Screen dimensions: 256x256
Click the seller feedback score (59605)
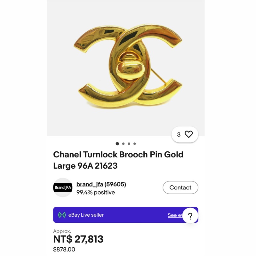click(115, 184)
